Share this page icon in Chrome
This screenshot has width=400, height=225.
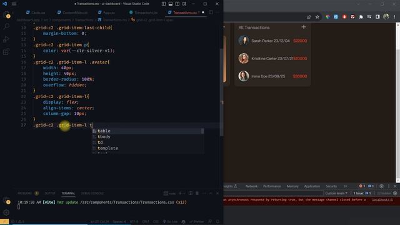point(309,17)
